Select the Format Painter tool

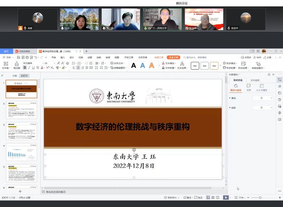17,65
